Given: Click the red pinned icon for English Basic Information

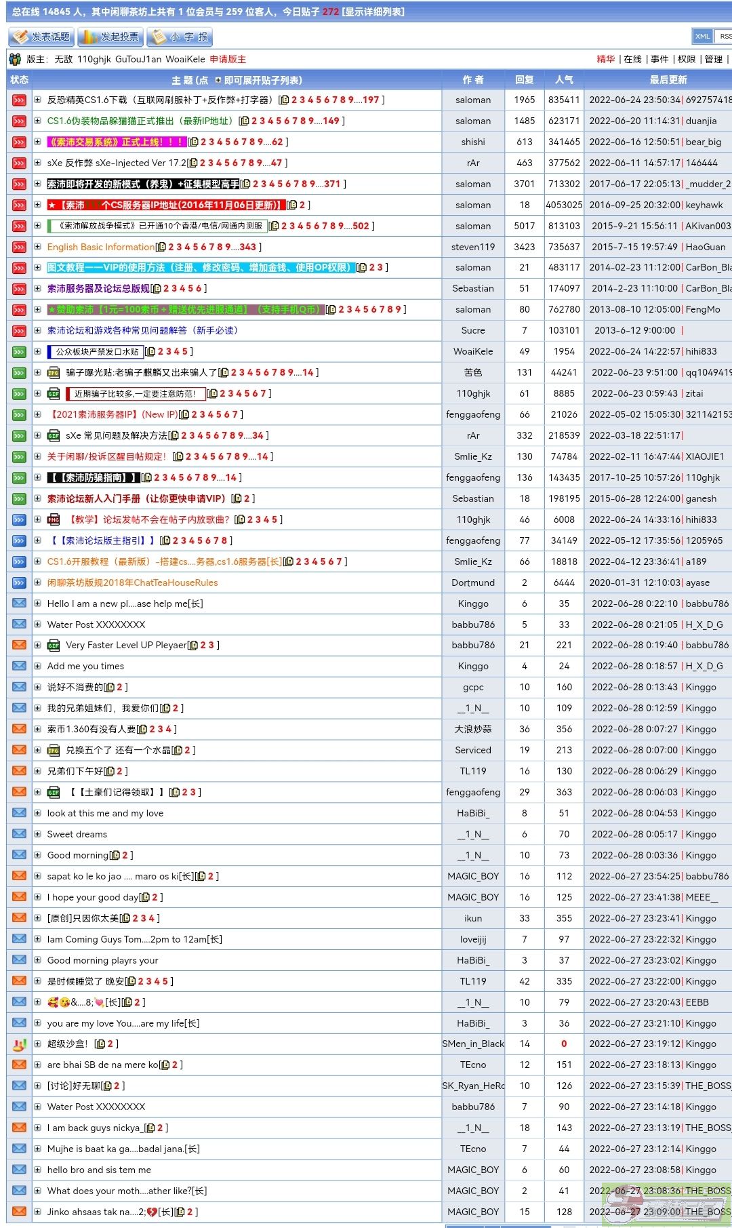Looking at the screenshot, I should (x=19, y=247).
